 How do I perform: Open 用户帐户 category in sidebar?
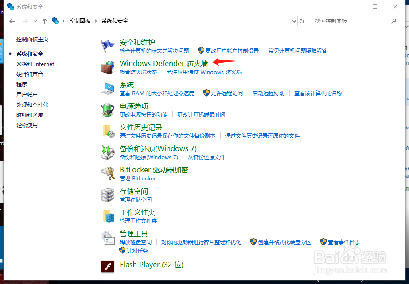coord(27,95)
